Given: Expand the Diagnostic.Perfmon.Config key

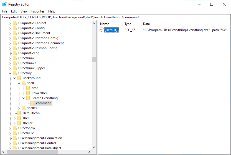Looking at the screenshot, I should (x=10, y=38).
